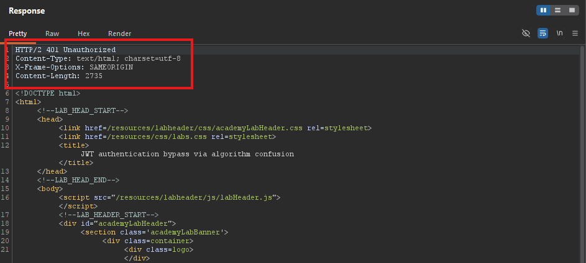
Task: Click the 'X-Frame-Options: SAMEORIGIN' header
Action: point(75,67)
